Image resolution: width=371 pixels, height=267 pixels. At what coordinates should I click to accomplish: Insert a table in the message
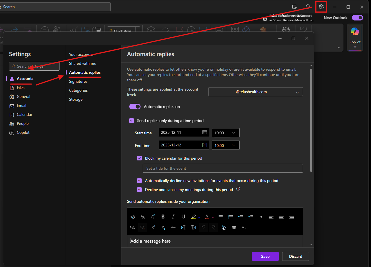tap(234, 227)
